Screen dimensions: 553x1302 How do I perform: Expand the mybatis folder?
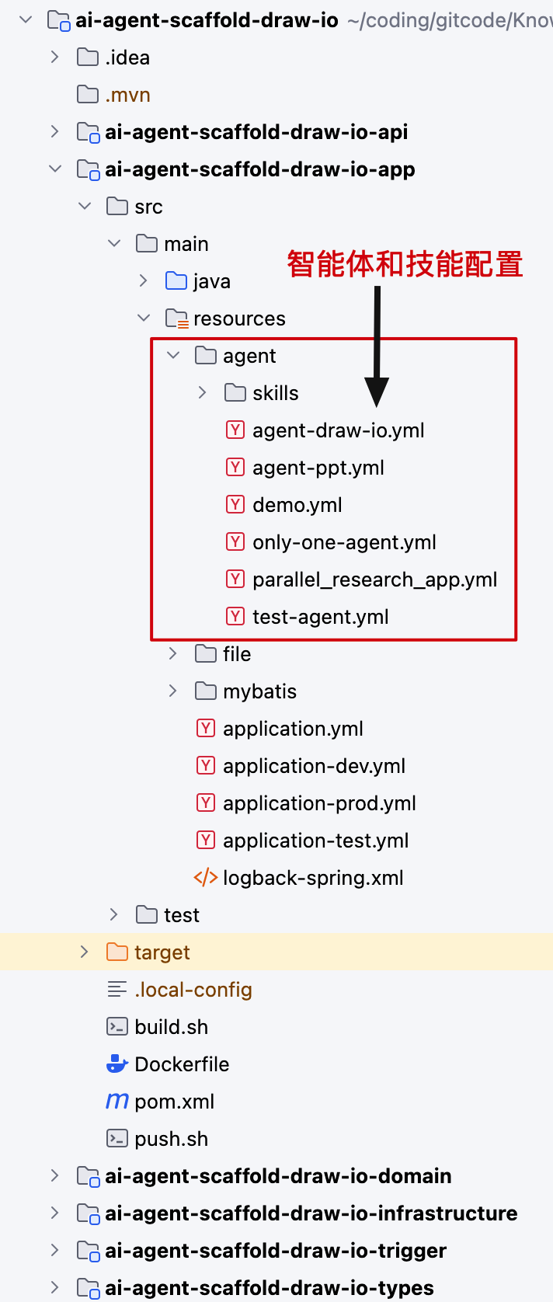coord(172,691)
